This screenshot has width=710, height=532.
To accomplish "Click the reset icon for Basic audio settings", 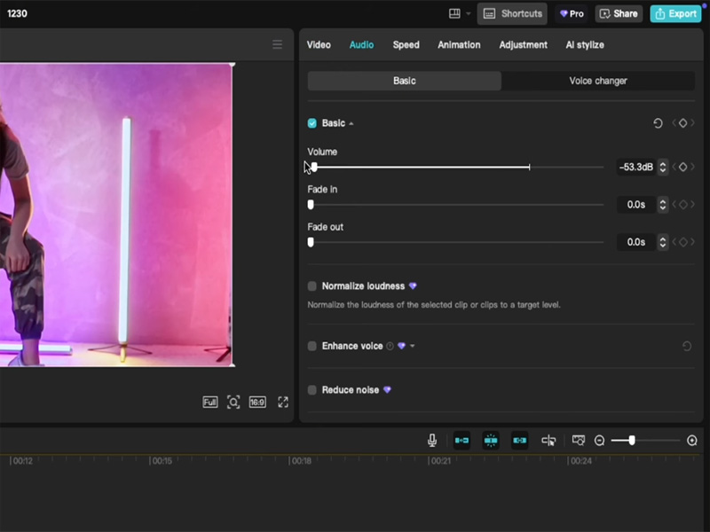I will (658, 123).
